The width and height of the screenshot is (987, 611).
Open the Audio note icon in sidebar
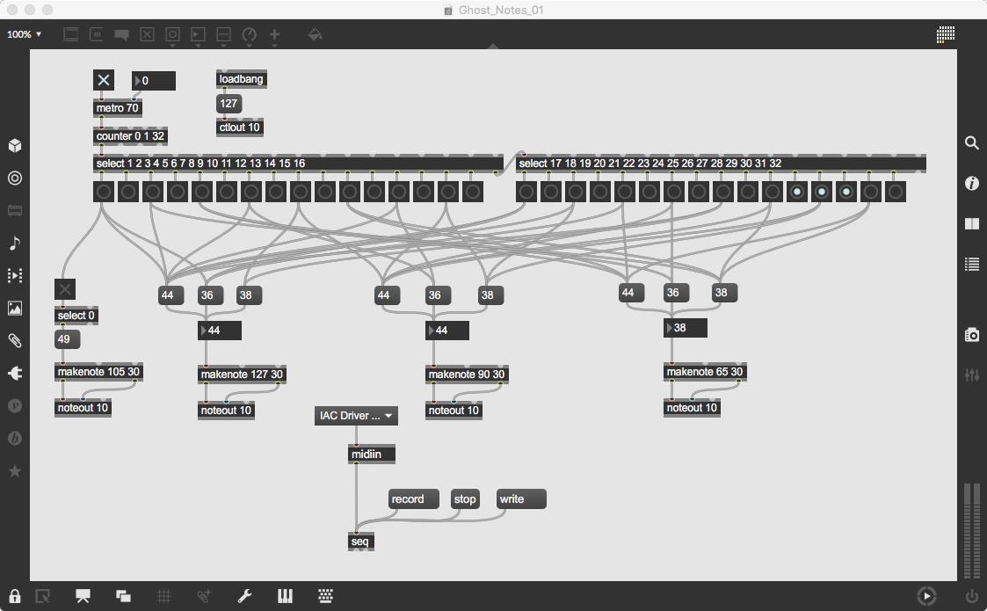[15, 244]
